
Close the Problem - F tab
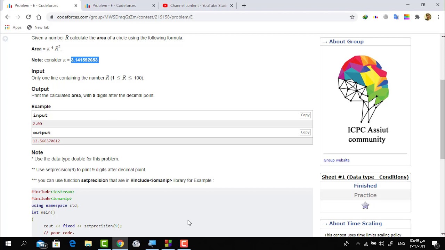click(154, 6)
